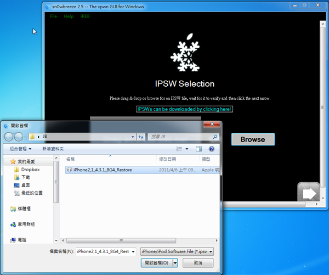
Task: Expand the address bar path dropdown
Action: pos(133,137)
